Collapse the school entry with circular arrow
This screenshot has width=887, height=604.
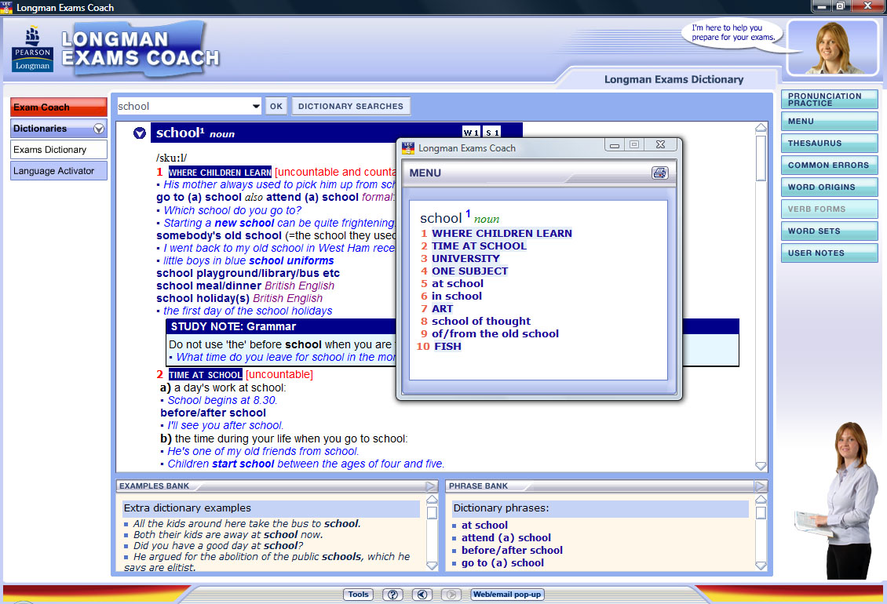coord(140,133)
